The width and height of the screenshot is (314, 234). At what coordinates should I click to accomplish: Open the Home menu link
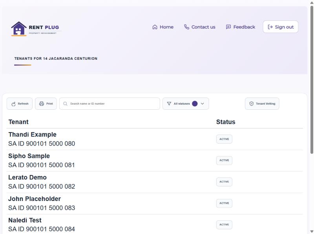pos(163,27)
